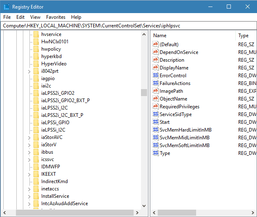257x217 pixels.
Task: Click the string icon beside Description
Action: point(156,60)
